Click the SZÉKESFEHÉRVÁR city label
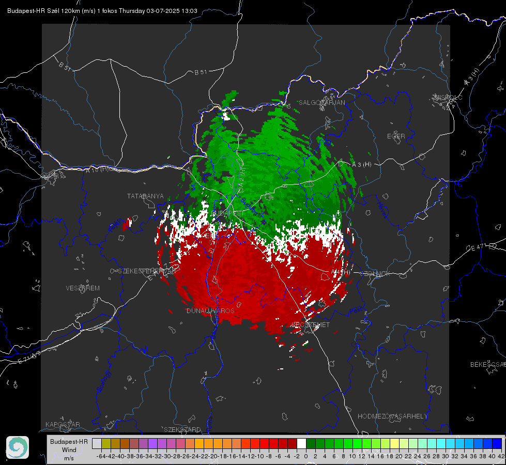Screen dimensions: 506x465 [x=147, y=271]
